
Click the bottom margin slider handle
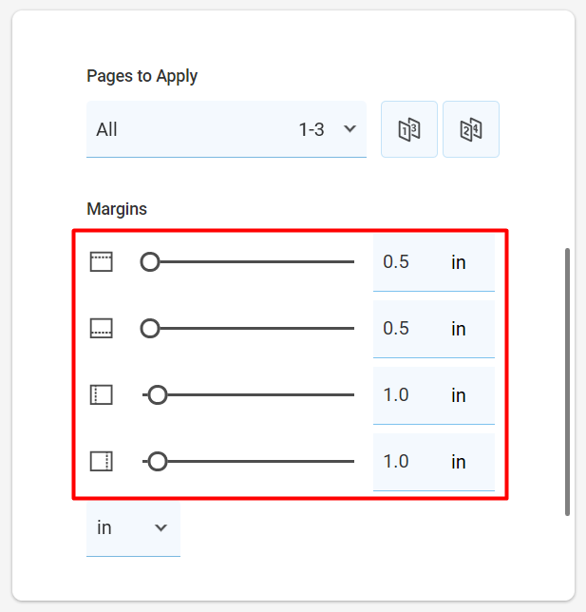tap(150, 328)
